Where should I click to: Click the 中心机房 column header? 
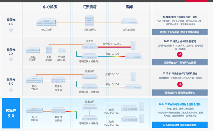pos(50,7)
